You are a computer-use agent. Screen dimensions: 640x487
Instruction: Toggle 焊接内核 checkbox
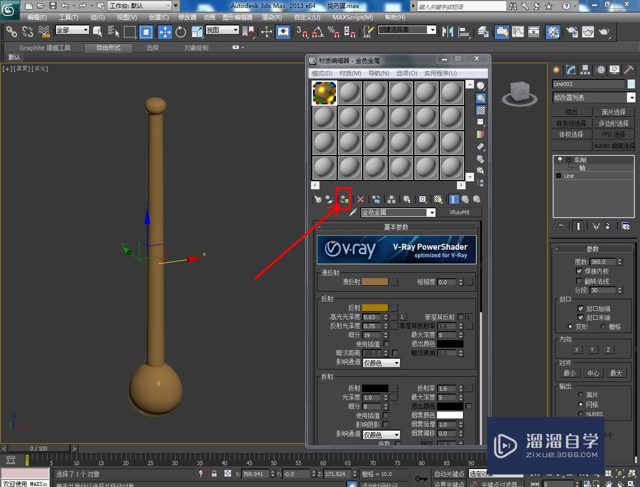click(x=579, y=271)
